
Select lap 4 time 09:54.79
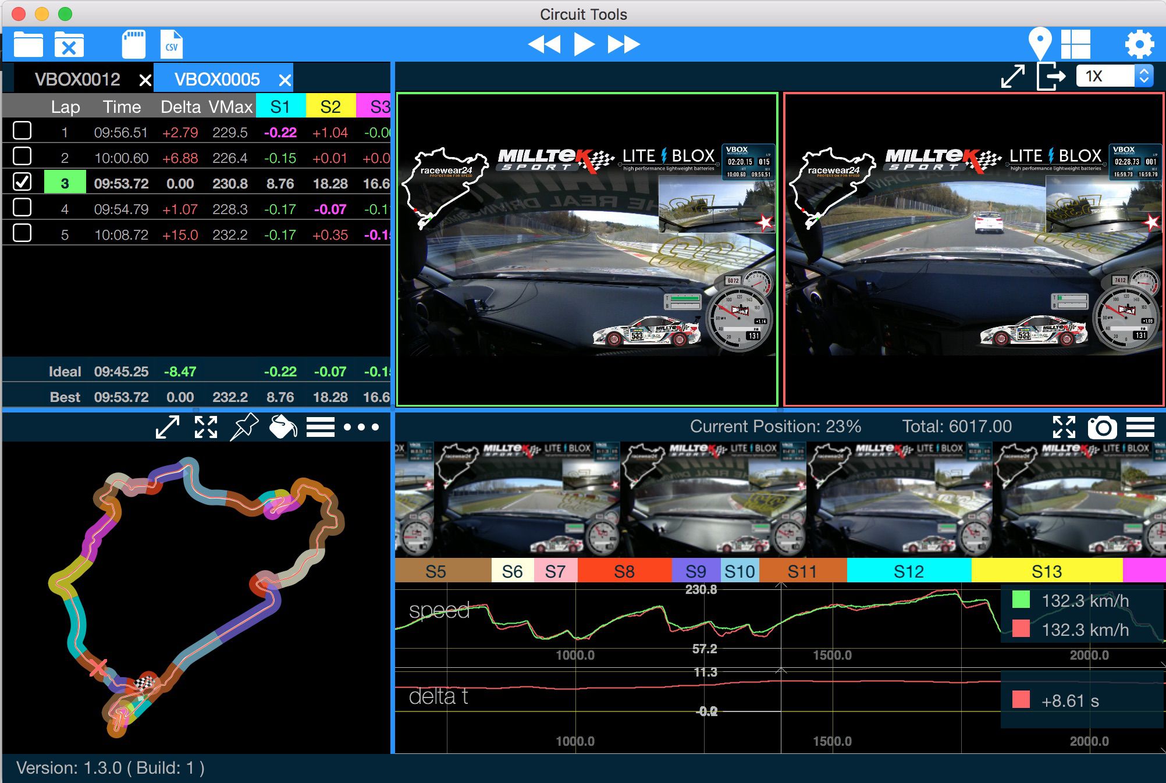[121, 209]
